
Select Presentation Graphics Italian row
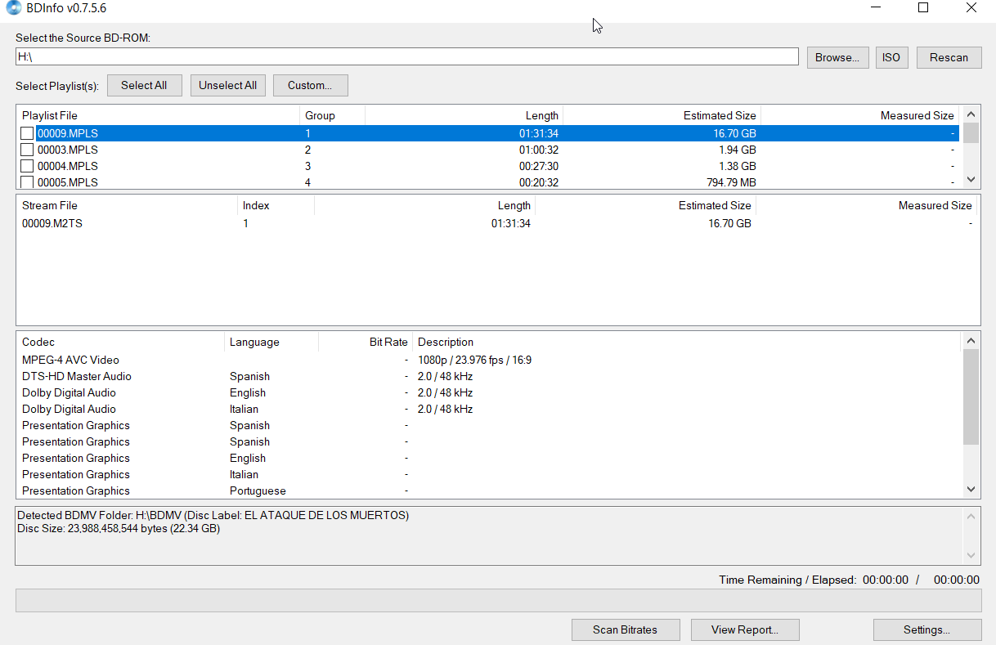click(x=488, y=474)
